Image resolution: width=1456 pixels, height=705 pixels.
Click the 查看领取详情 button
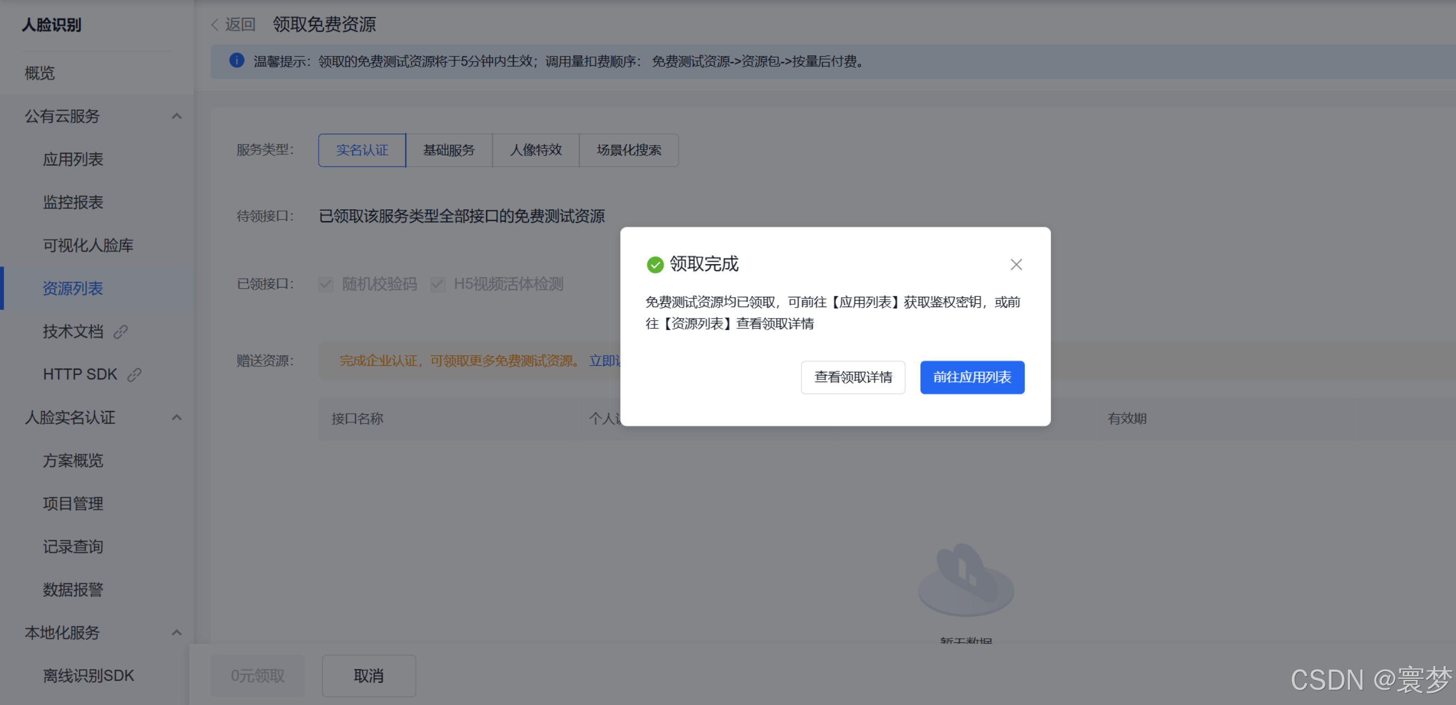(853, 377)
